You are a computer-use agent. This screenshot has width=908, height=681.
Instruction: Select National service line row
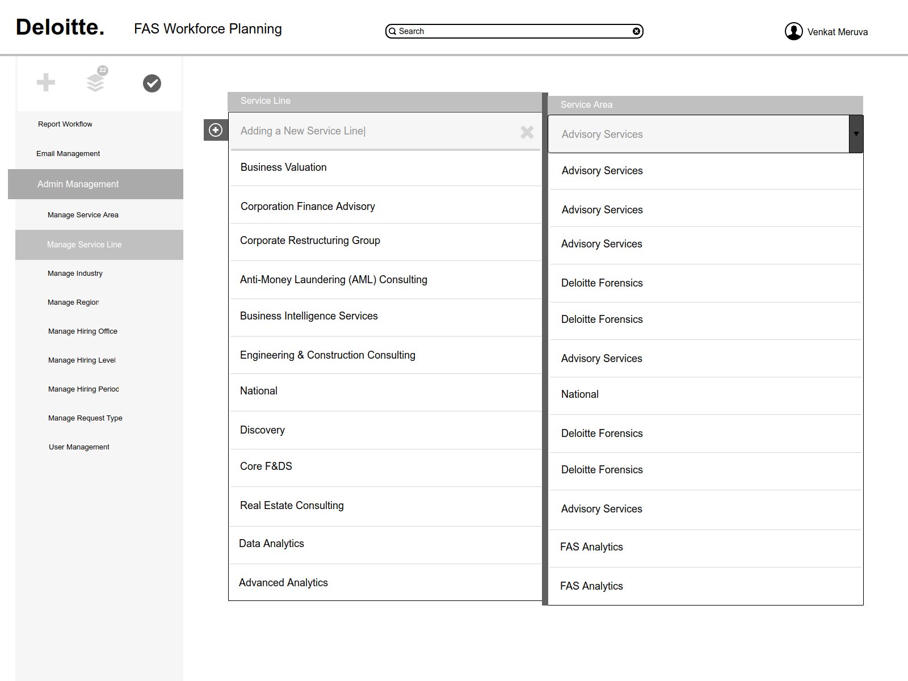(x=386, y=391)
